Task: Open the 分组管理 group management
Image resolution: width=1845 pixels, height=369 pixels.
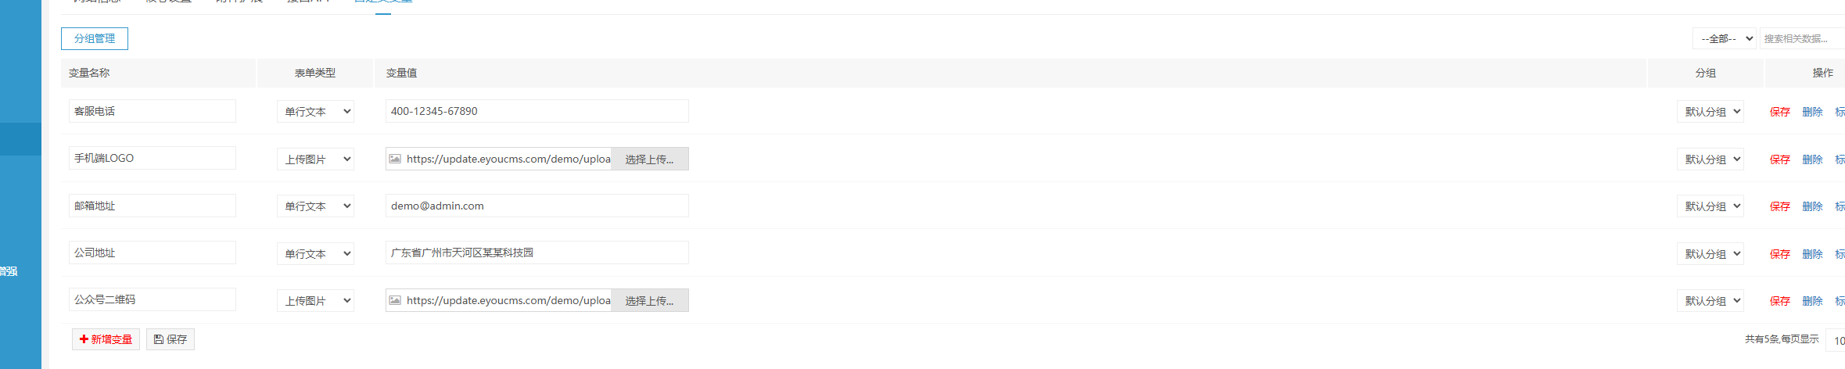Action: click(x=95, y=38)
